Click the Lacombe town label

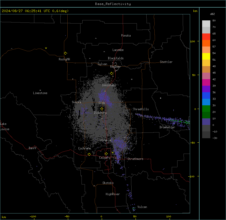[118, 50]
